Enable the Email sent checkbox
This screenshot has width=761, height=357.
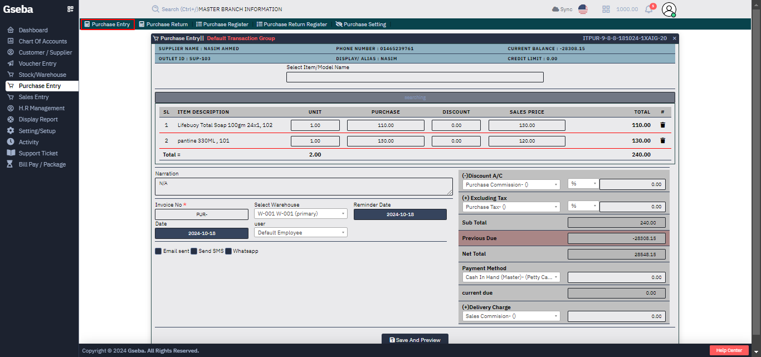pos(158,251)
